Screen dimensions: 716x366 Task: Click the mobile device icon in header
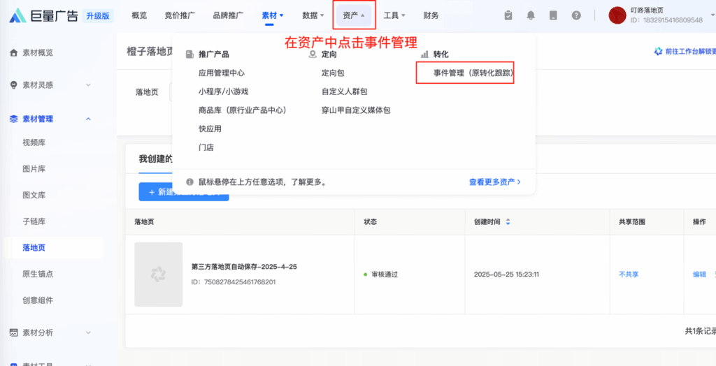(553, 15)
